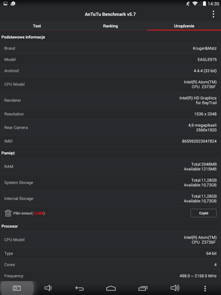Screen dimensions: 221x295
Task: Switch to the Ranking tab
Action: [110, 26]
